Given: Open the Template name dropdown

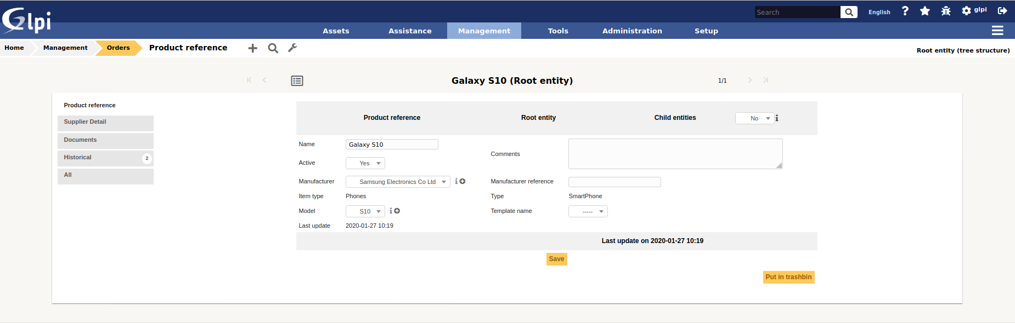Looking at the screenshot, I should pyautogui.click(x=588, y=211).
